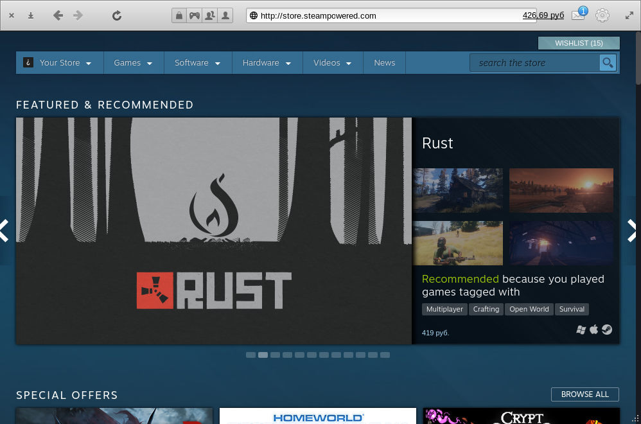Open the Crypt special offer card
Viewport: 641px width, 424px height.
(x=522, y=416)
